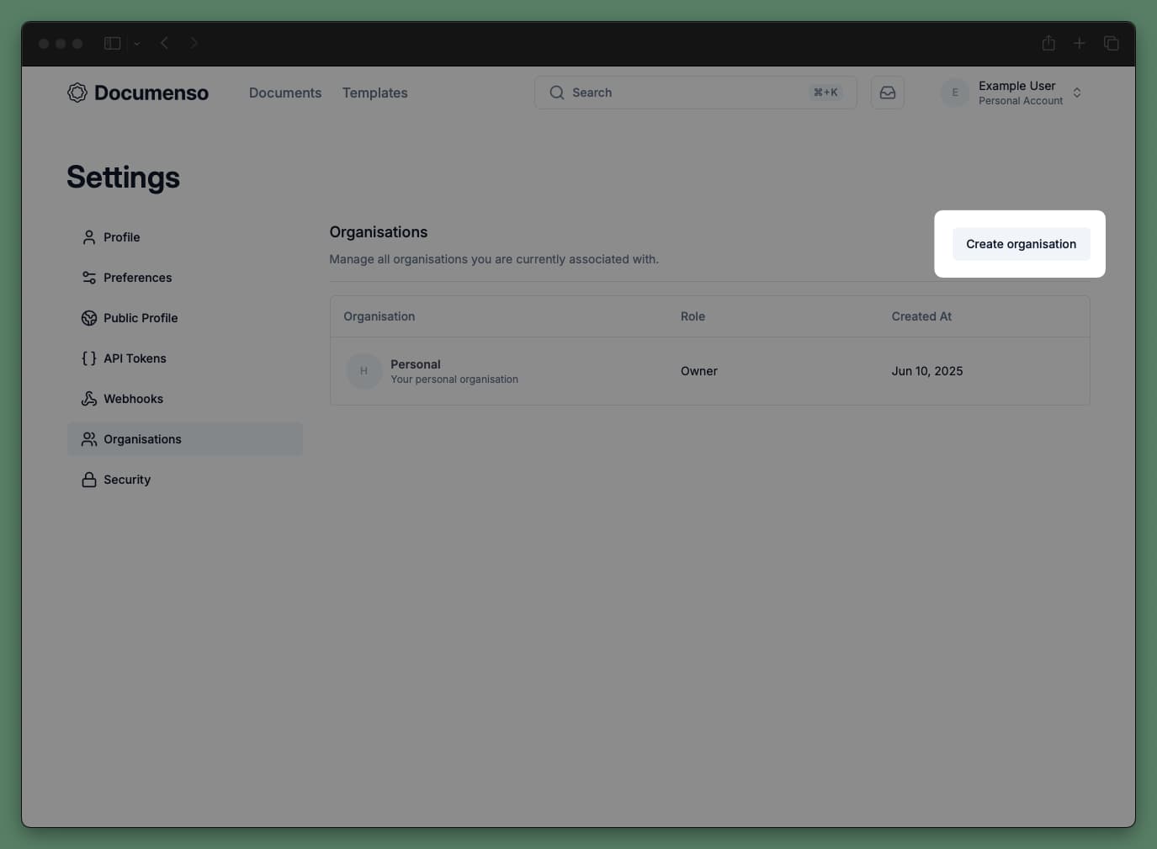1157x849 pixels.
Task: Click the Public Profile globe icon
Action: click(x=88, y=317)
